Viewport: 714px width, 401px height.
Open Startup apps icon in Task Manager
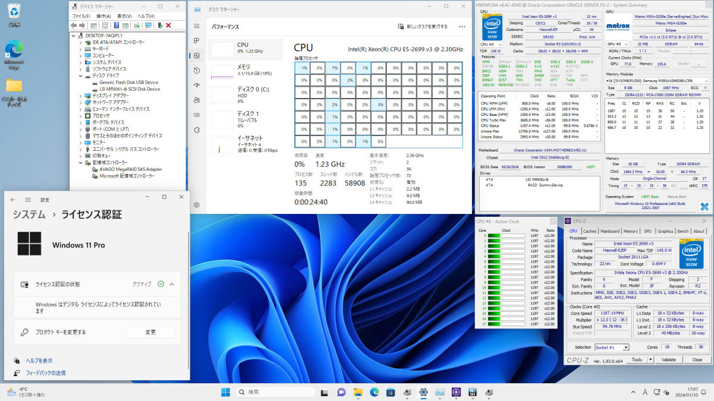pos(197,85)
